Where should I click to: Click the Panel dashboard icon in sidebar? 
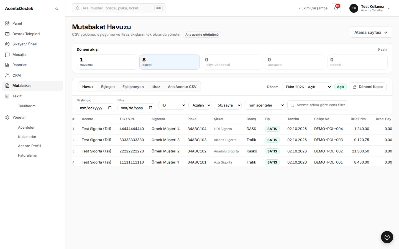point(7,24)
